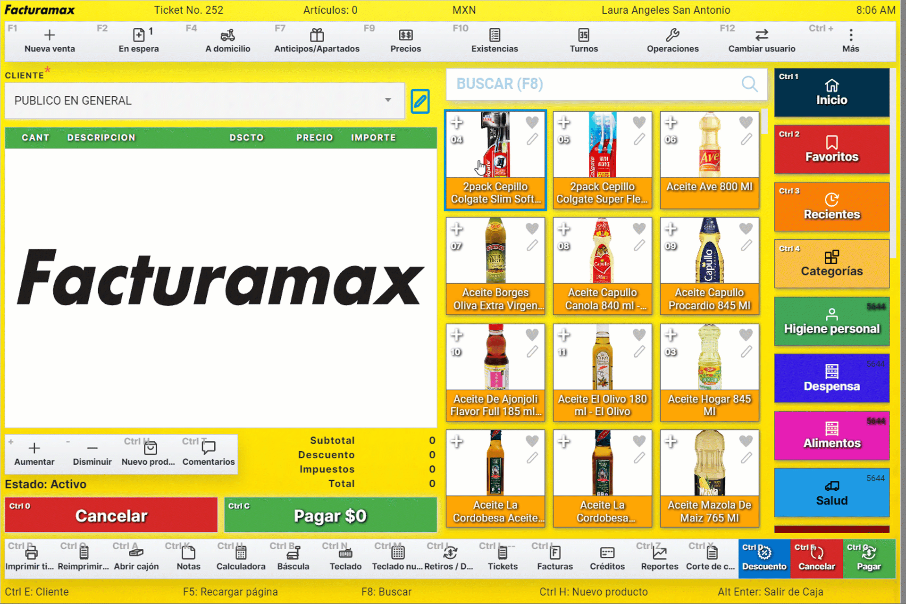Viewport: 906px width, 604px height.
Task: Click Cambiar usuario swap arrows
Action: (x=762, y=35)
